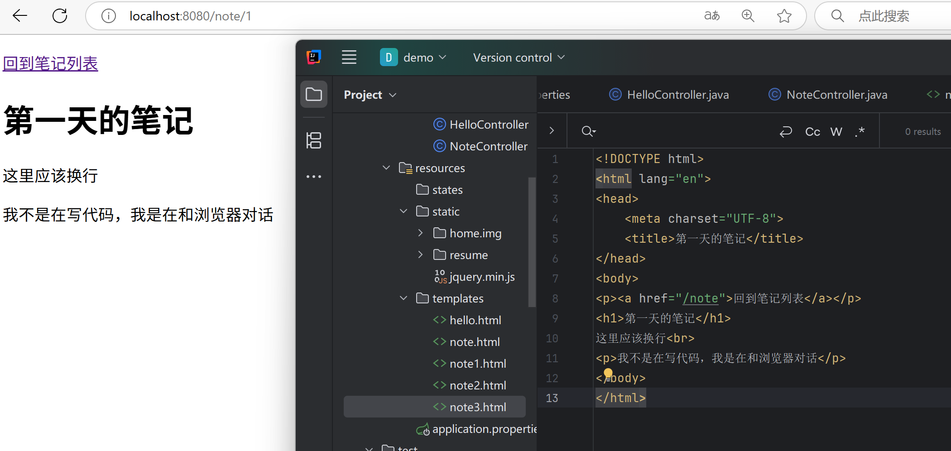951x451 pixels.
Task: Collapse the static folder
Action: [403, 211]
